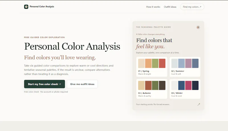This screenshot has width=228, height=131.
Task: Click 'Explore your palette, one comparison at a time.'
Action: coord(158,53)
